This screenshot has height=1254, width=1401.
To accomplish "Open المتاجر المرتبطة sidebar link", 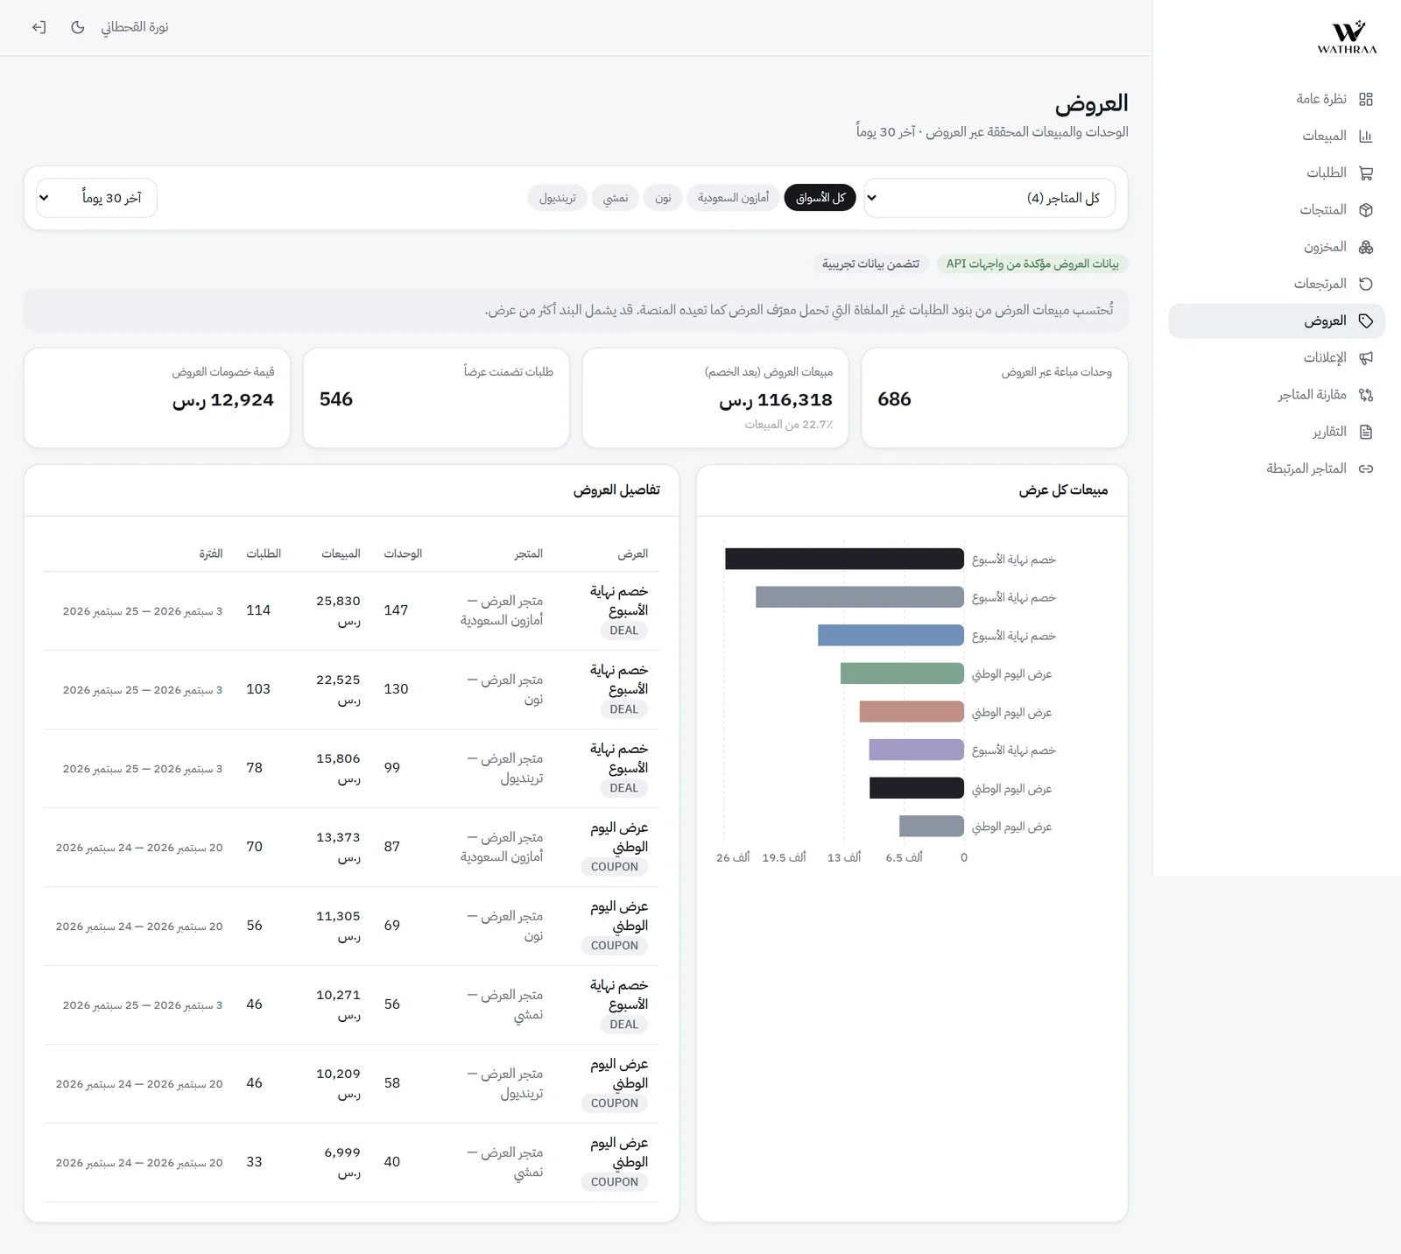I will tap(1277, 468).
